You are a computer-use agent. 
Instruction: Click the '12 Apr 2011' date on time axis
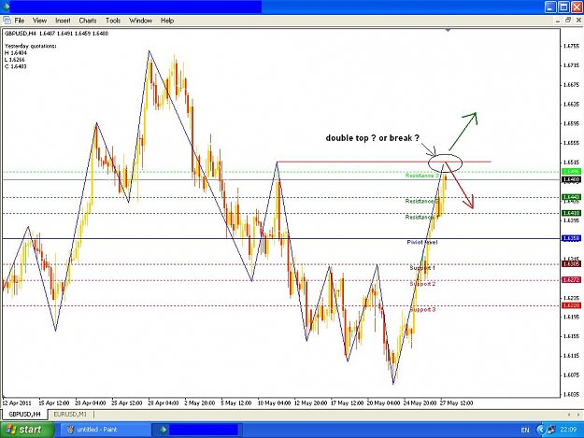tap(17, 403)
